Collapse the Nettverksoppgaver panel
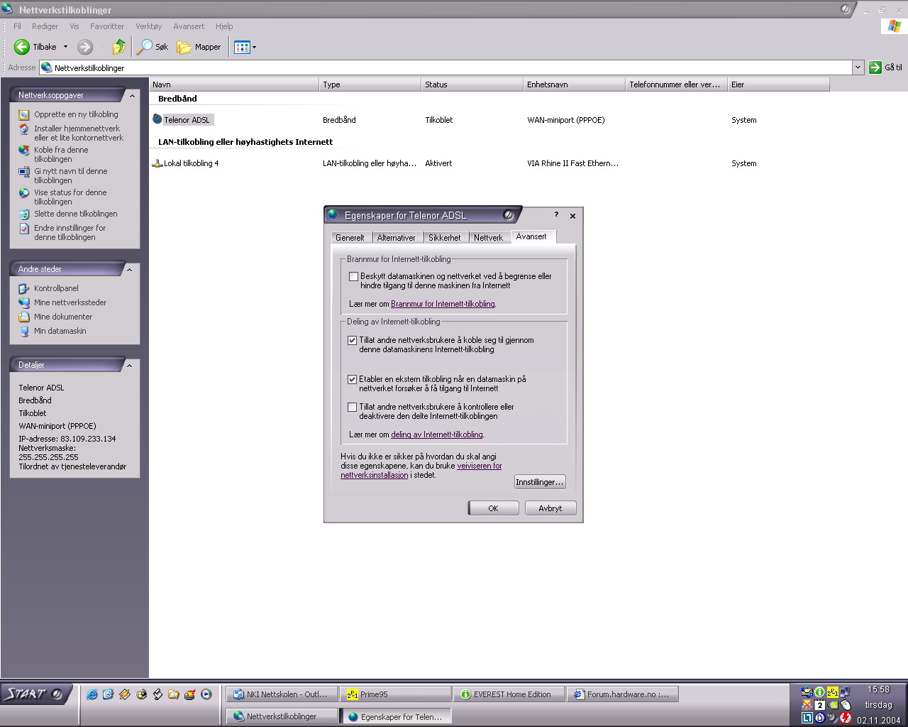 click(x=132, y=95)
